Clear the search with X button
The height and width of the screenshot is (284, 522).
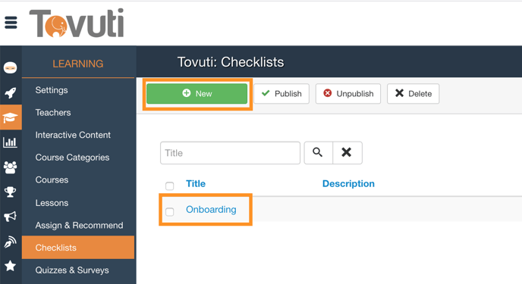tap(347, 153)
